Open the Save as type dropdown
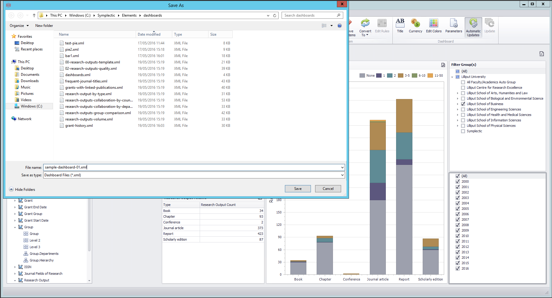The height and width of the screenshot is (298, 552). [x=342, y=175]
